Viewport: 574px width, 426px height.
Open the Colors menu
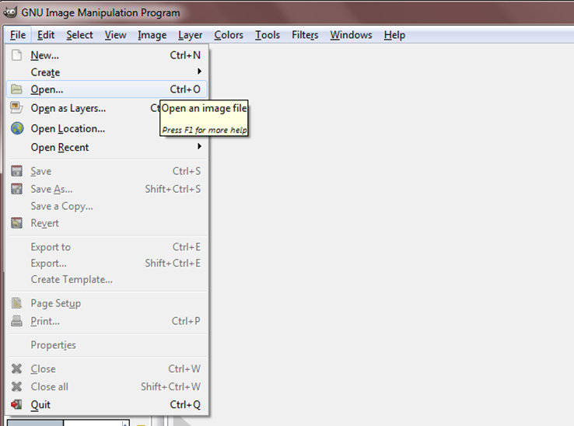[229, 35]
